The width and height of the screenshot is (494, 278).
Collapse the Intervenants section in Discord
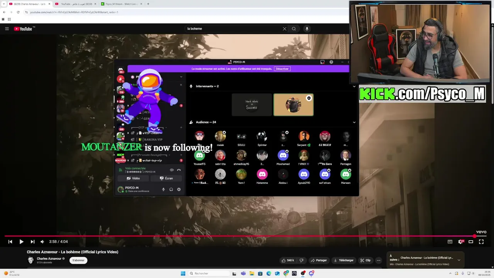pos(354,86)
